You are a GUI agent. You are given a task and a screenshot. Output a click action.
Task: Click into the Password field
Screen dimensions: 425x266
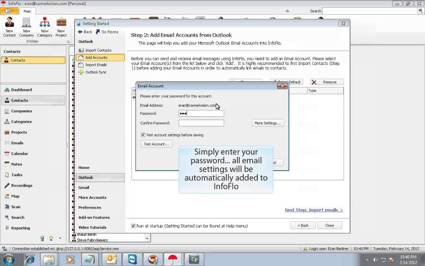tap(201, 113)
